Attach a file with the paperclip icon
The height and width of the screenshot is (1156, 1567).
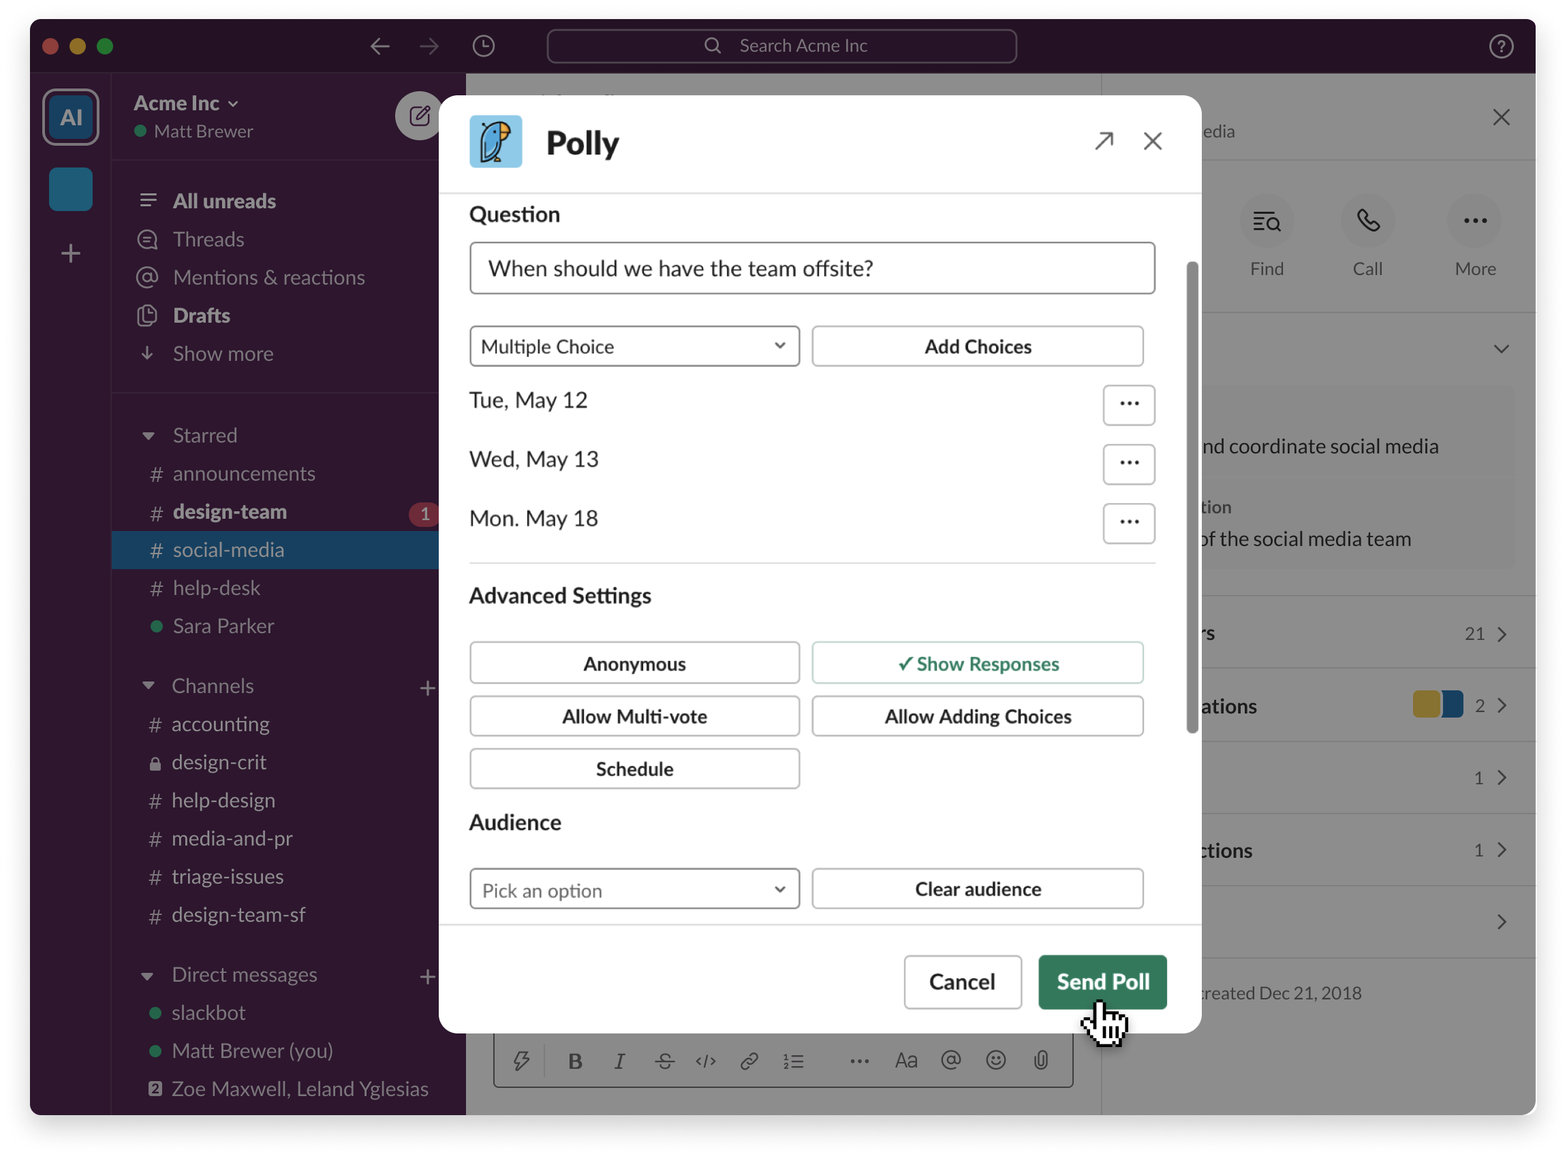(x=1041, y=1060)
